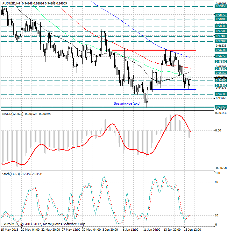Click the '27 May 12:00' date label
The height and width of the screenshot is (232, 227).
[x=71, y=230]
